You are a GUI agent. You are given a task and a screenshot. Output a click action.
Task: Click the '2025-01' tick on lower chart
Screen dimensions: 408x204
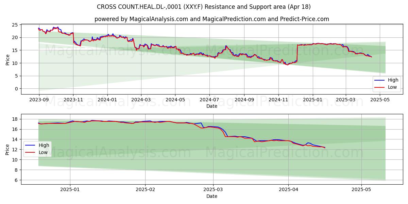tap(70, 190)
